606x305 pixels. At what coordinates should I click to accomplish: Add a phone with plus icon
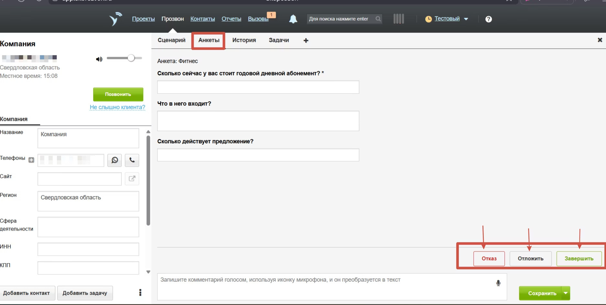pos(31,160)
